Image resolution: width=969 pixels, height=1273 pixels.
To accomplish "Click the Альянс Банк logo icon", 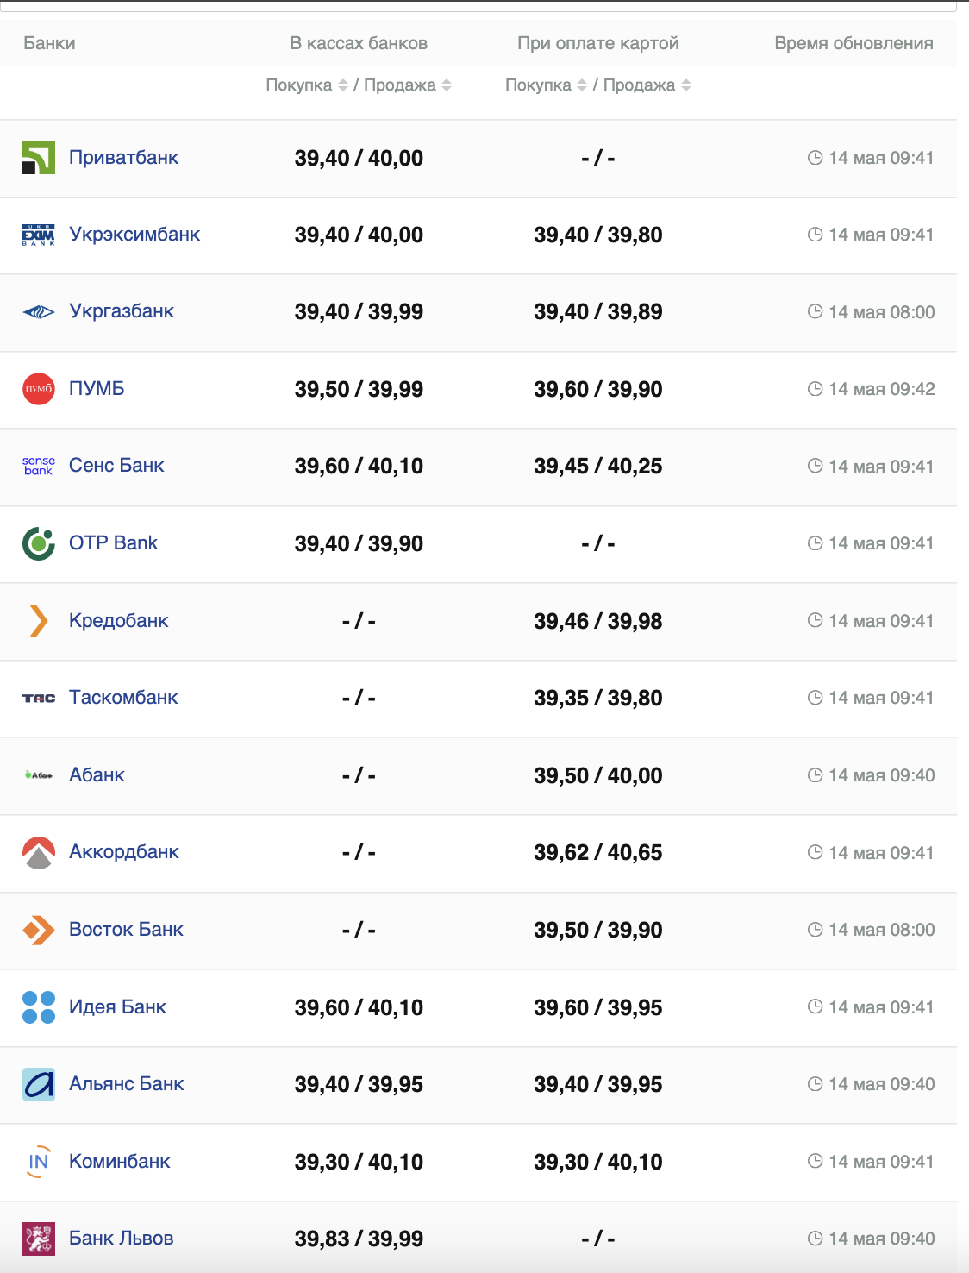I will tap(39, 1084).
